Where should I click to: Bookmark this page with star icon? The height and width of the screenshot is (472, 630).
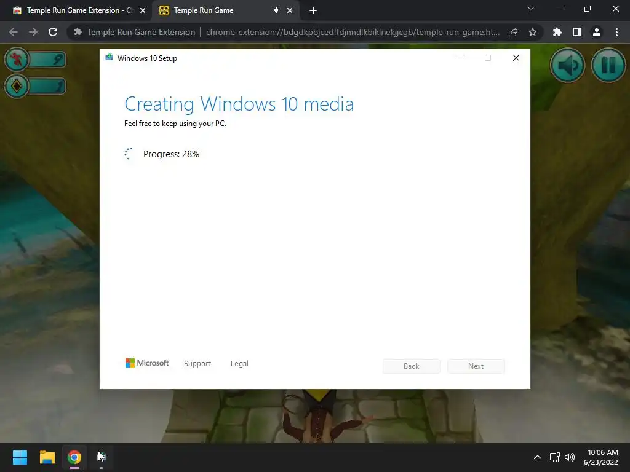pos(533,32)
